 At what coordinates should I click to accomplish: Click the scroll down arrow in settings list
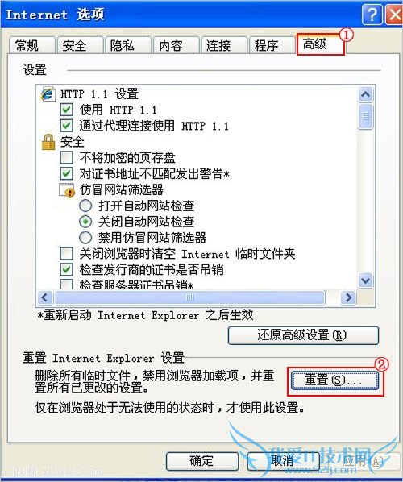(x=365, y=280)
